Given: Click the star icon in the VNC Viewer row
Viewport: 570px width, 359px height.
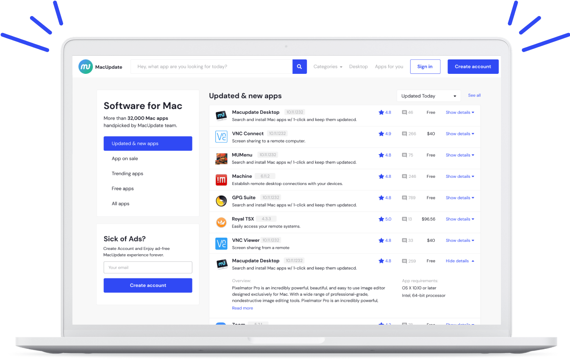Looking at the screenshot, I should (x=381, y=240).
